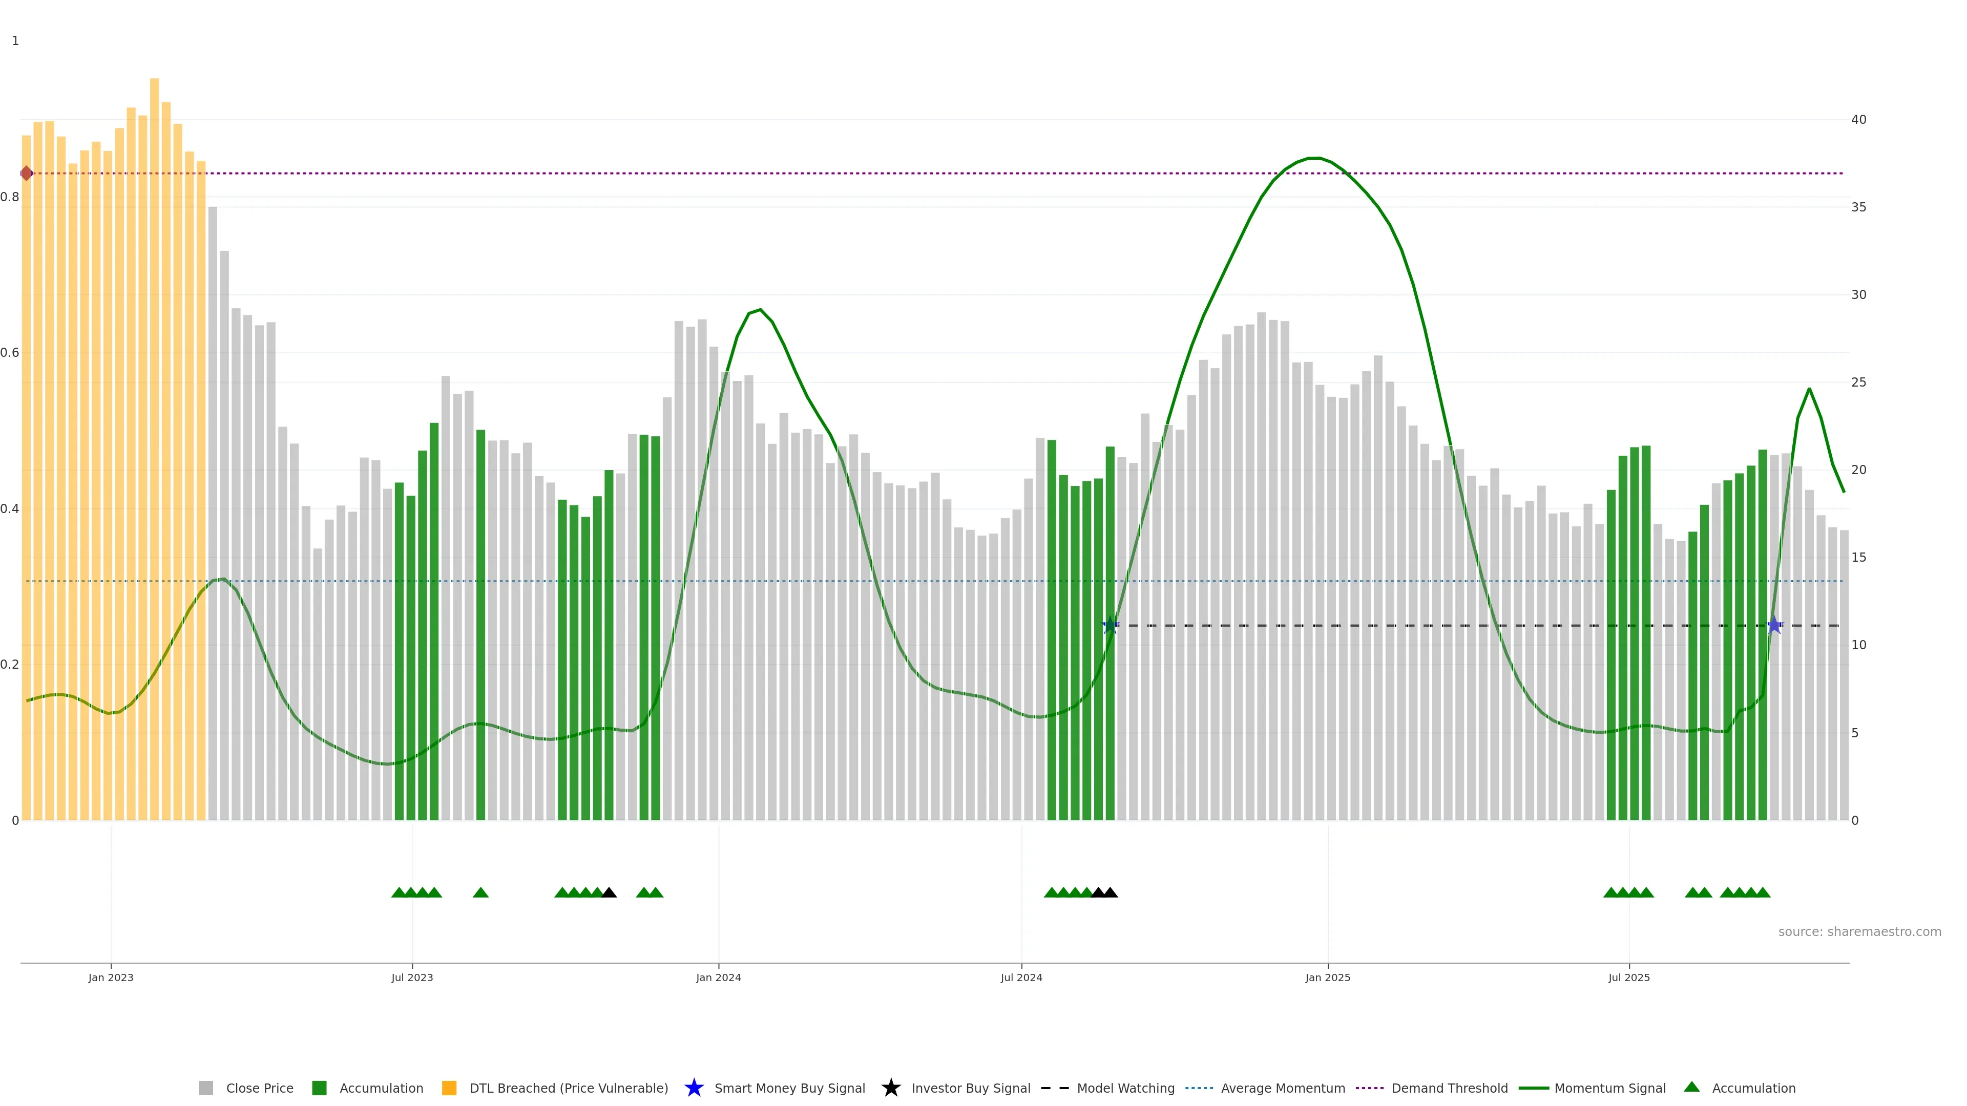Image resolution: width=1967 pixels, height=1106 pixels.
Task: Click the Jan 2024 axis label
Action: coord(718,977)
